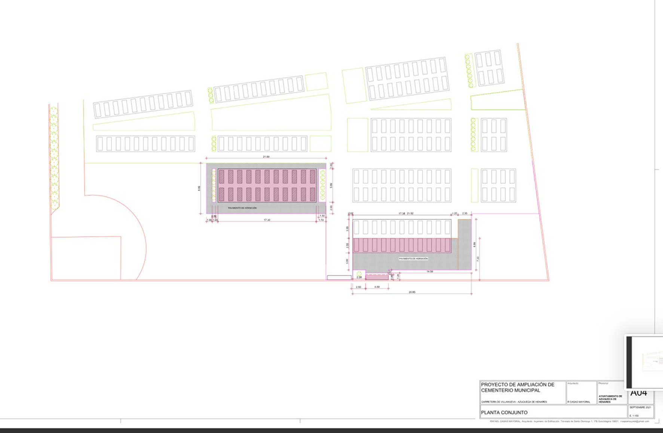Open the floating screenshot preview thumbnail
Viewport: 663px width, 433px height.
point(644,362)
